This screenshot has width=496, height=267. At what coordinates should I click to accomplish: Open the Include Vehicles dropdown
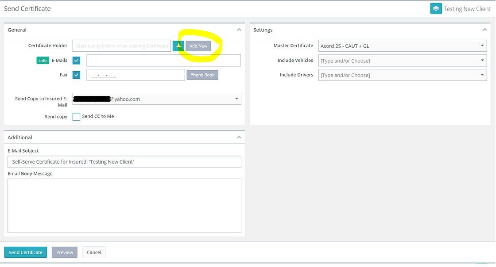(x=482, y=60)
